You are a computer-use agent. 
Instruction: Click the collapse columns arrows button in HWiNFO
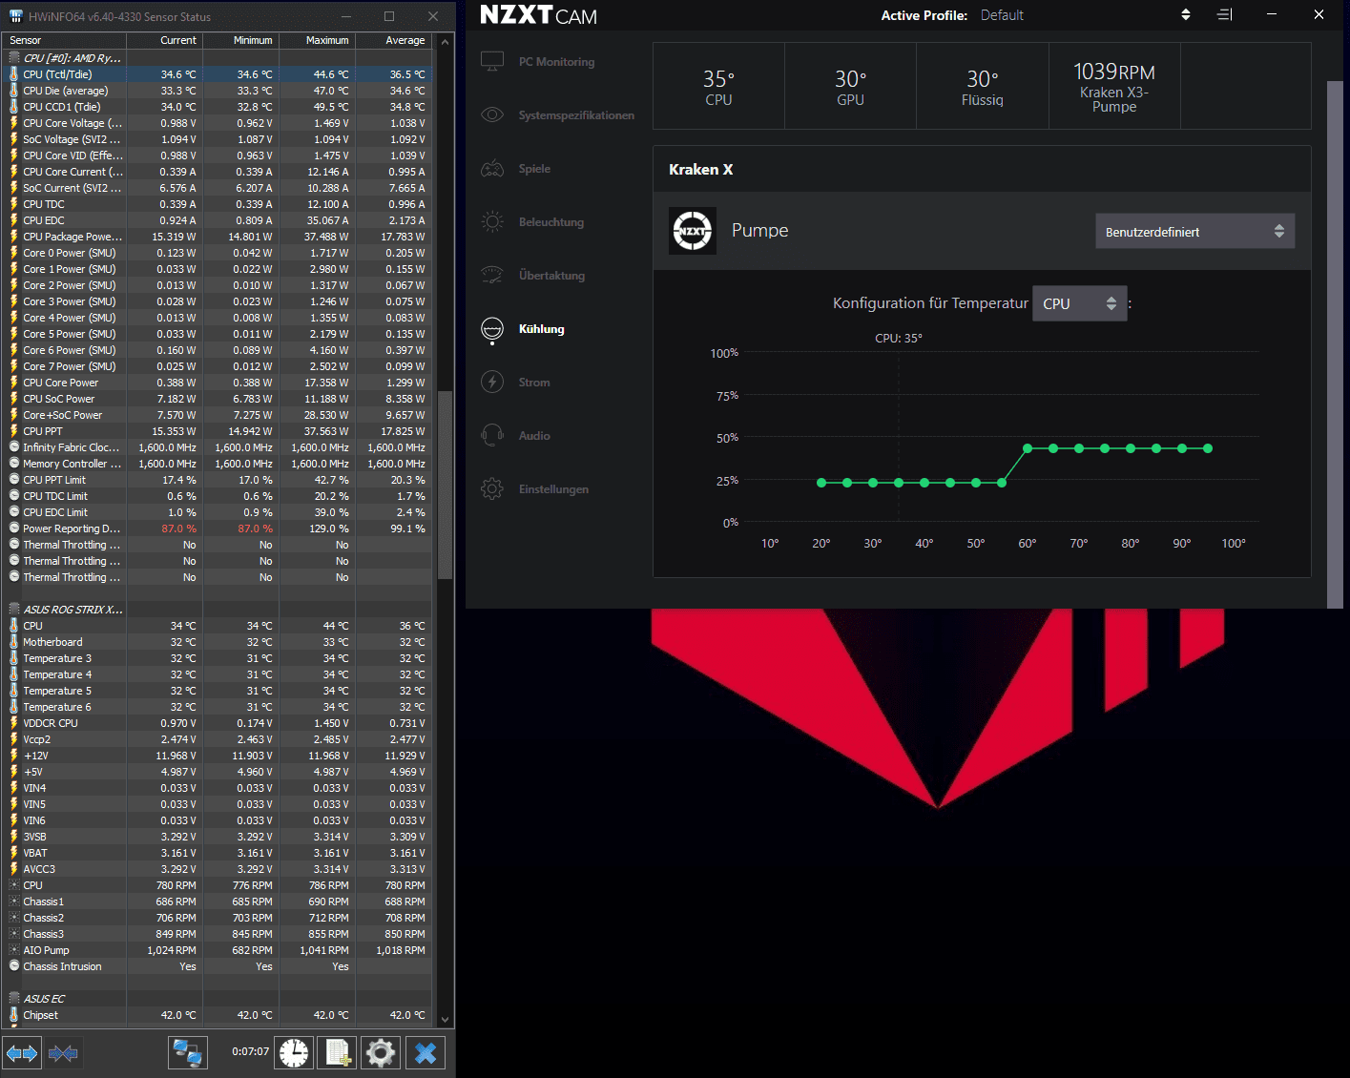63,1053
